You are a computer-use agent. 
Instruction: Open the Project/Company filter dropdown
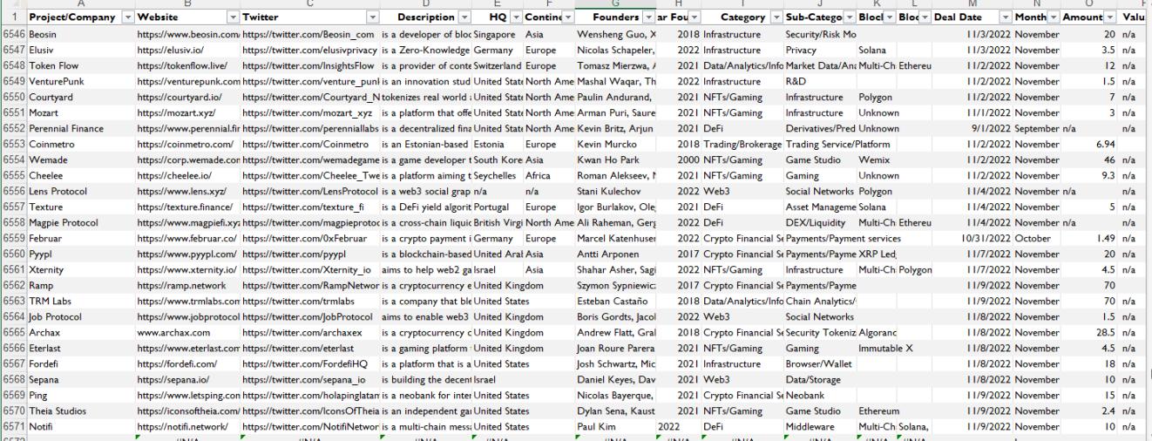pos(128,17)
